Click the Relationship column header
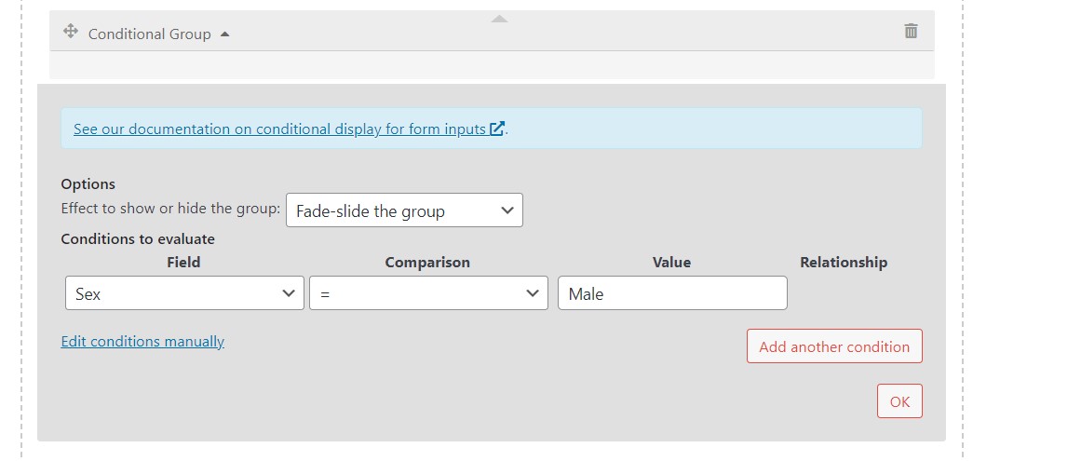The height and width of the screenshot is (461, 1081). (x=844, y=262)
